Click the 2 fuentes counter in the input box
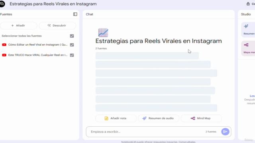Viewport: 255px width, 143px height. (x=211, y=131)
